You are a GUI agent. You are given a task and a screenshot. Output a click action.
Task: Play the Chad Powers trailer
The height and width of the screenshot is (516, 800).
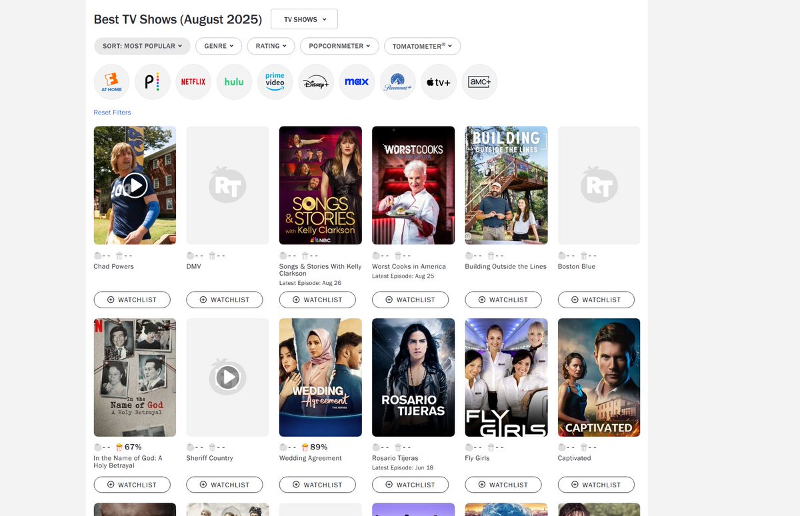click(x=135, y=185)
